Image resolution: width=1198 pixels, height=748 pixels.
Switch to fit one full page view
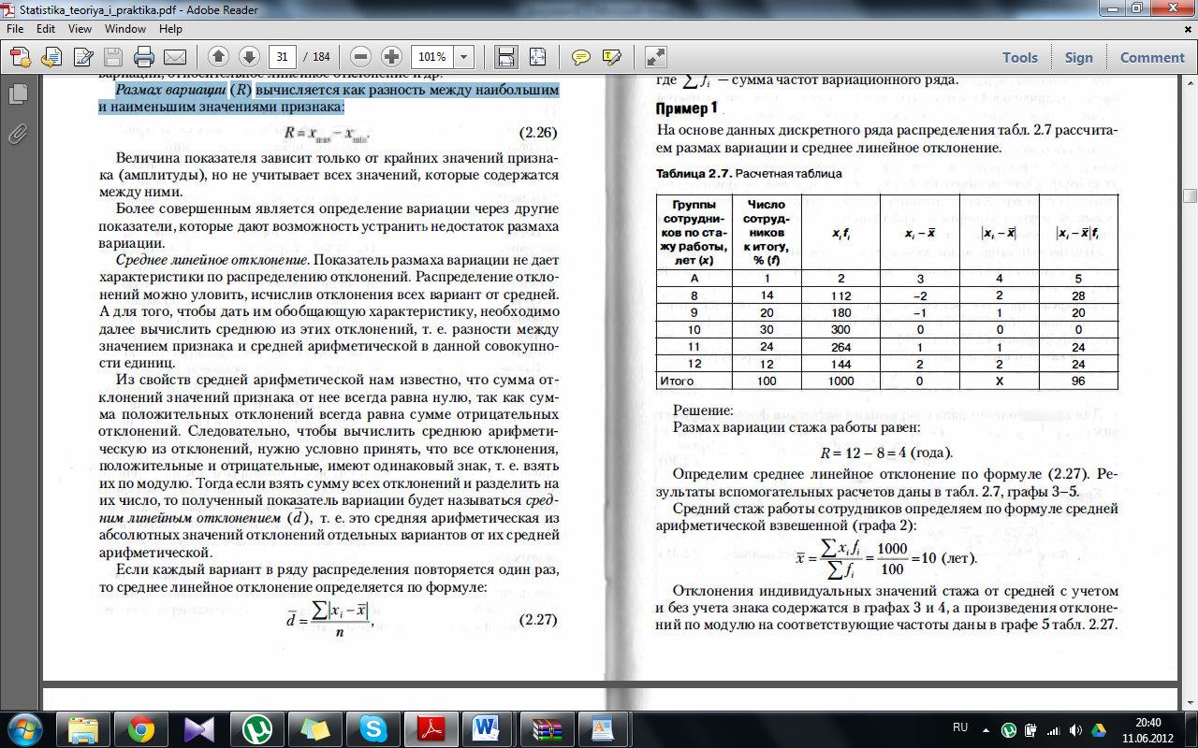(x=537, y=57)
